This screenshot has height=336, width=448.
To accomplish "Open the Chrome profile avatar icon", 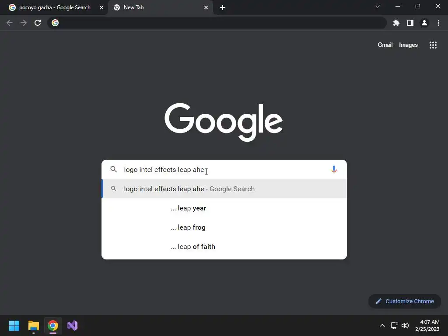I will 424,23.
